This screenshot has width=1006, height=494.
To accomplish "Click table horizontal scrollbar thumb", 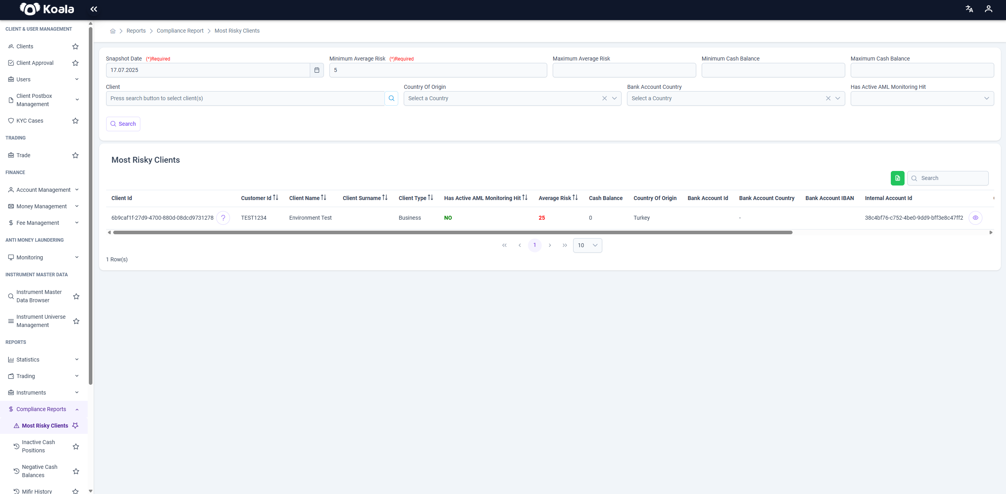I will (452, 233).
